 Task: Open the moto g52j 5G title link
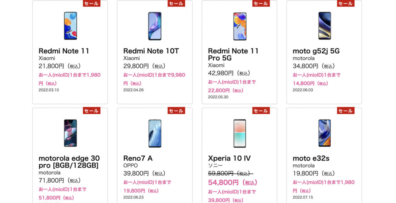316,51
